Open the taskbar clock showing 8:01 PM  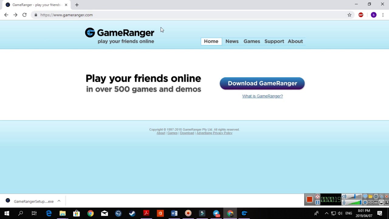click(x=364, y=213)
